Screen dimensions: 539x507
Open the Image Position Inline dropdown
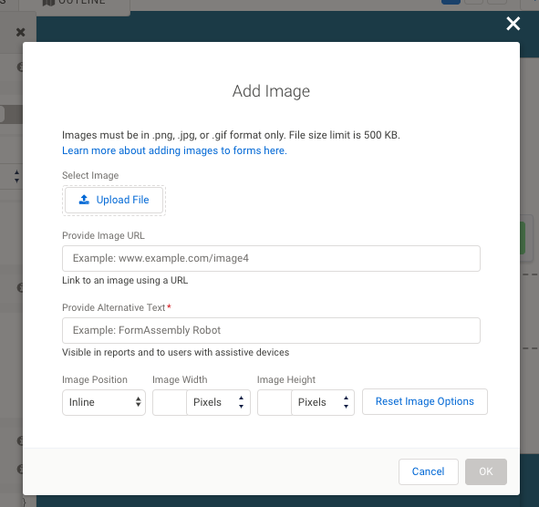[x=104, y=402]
